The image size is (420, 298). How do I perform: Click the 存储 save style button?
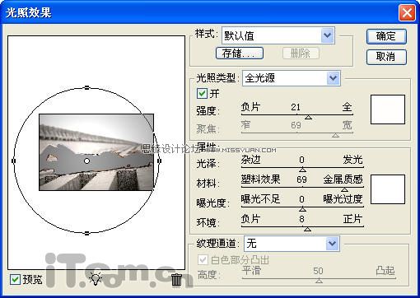coord(240,53)
